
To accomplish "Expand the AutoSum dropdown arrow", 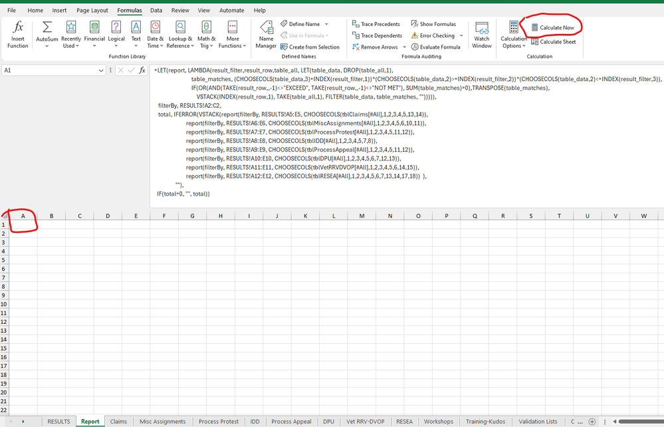I will [47, 46].
